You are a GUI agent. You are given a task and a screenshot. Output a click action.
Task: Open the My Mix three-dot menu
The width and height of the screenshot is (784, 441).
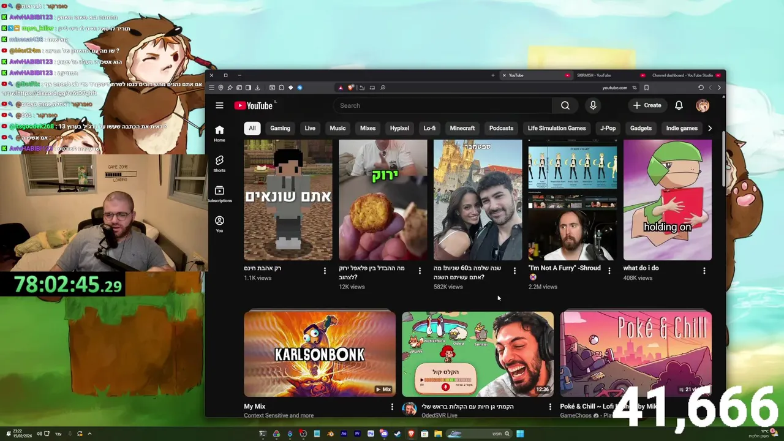pos(392,407)
